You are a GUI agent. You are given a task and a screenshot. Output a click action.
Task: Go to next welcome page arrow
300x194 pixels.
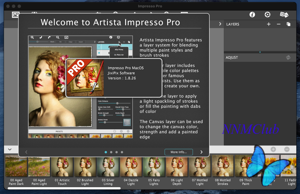click(201, 152)
